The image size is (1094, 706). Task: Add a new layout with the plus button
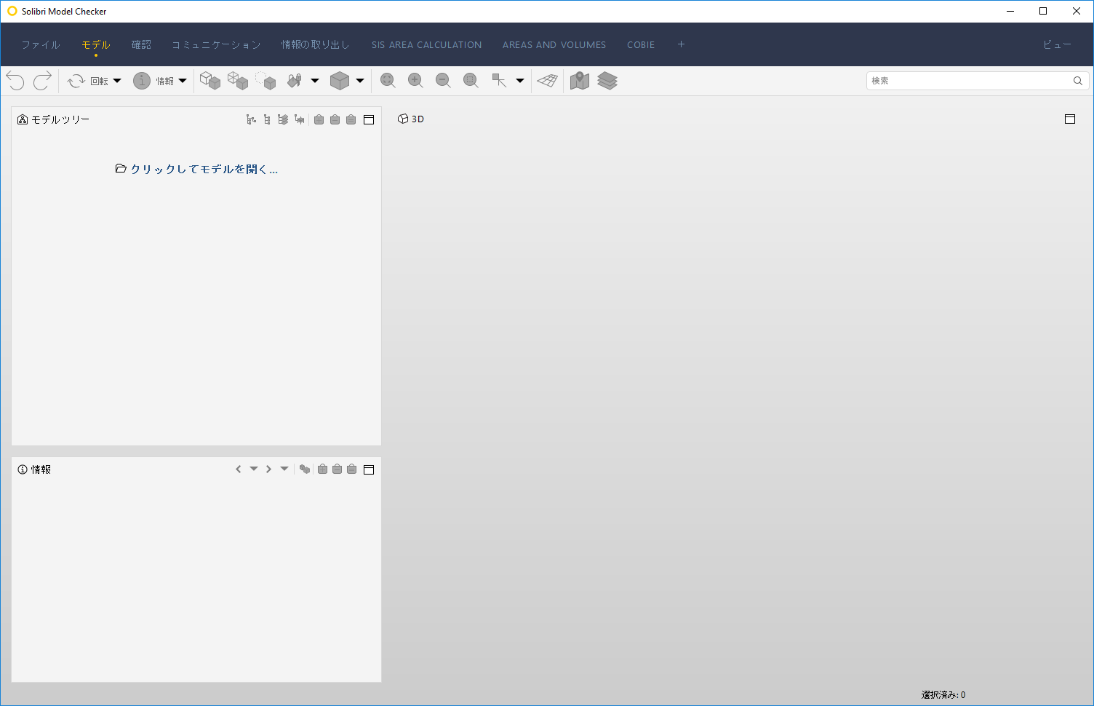[681, 44]
